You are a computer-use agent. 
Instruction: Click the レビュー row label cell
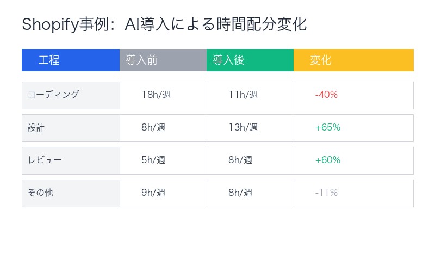(x=71, y=160)
